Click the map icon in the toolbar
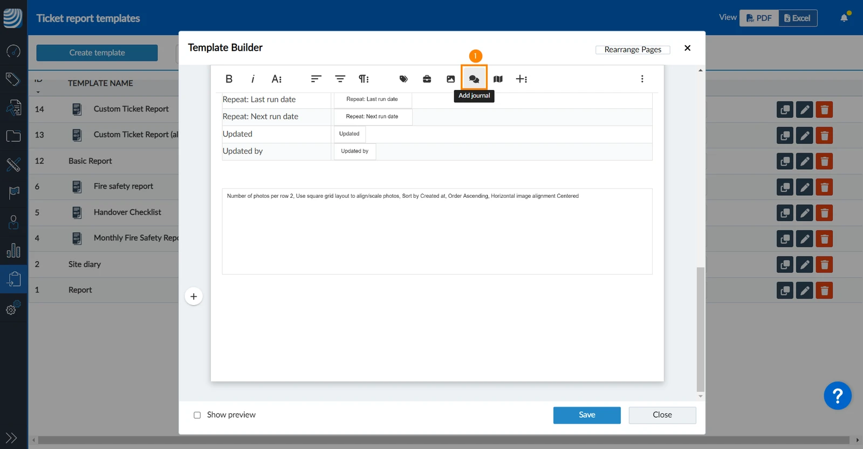This screenshot has height=449, width=863. tap(498, 79)
